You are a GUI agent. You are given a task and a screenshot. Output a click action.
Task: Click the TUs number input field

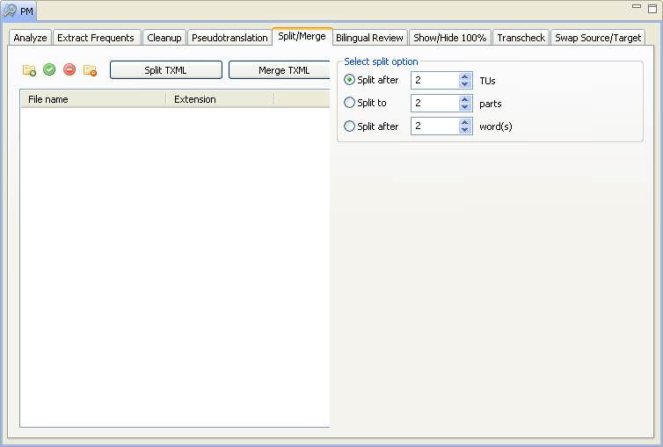pyautogui.click(x=434, y=80)
